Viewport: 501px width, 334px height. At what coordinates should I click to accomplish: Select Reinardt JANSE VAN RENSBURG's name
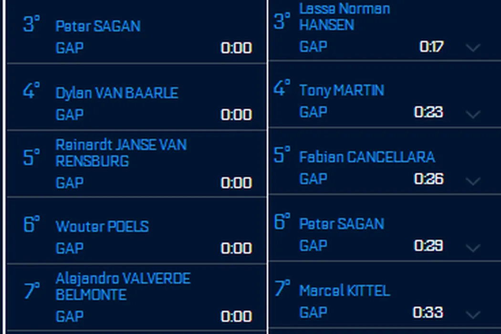click(x=121, y=153)
